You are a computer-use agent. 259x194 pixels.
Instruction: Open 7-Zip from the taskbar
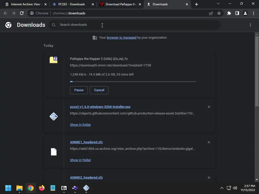(x=64, y=188)
